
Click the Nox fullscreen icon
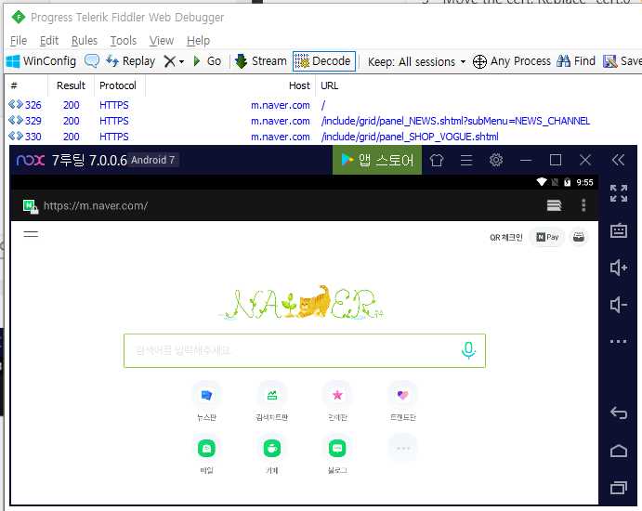click(x=618, y=193)
